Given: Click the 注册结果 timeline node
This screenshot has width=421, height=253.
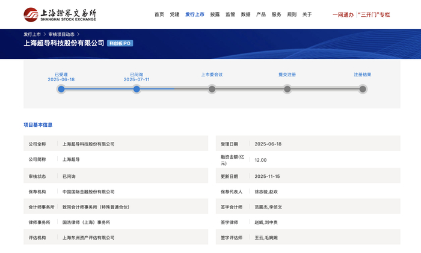Looking at the screenshot, I should 363,89.
